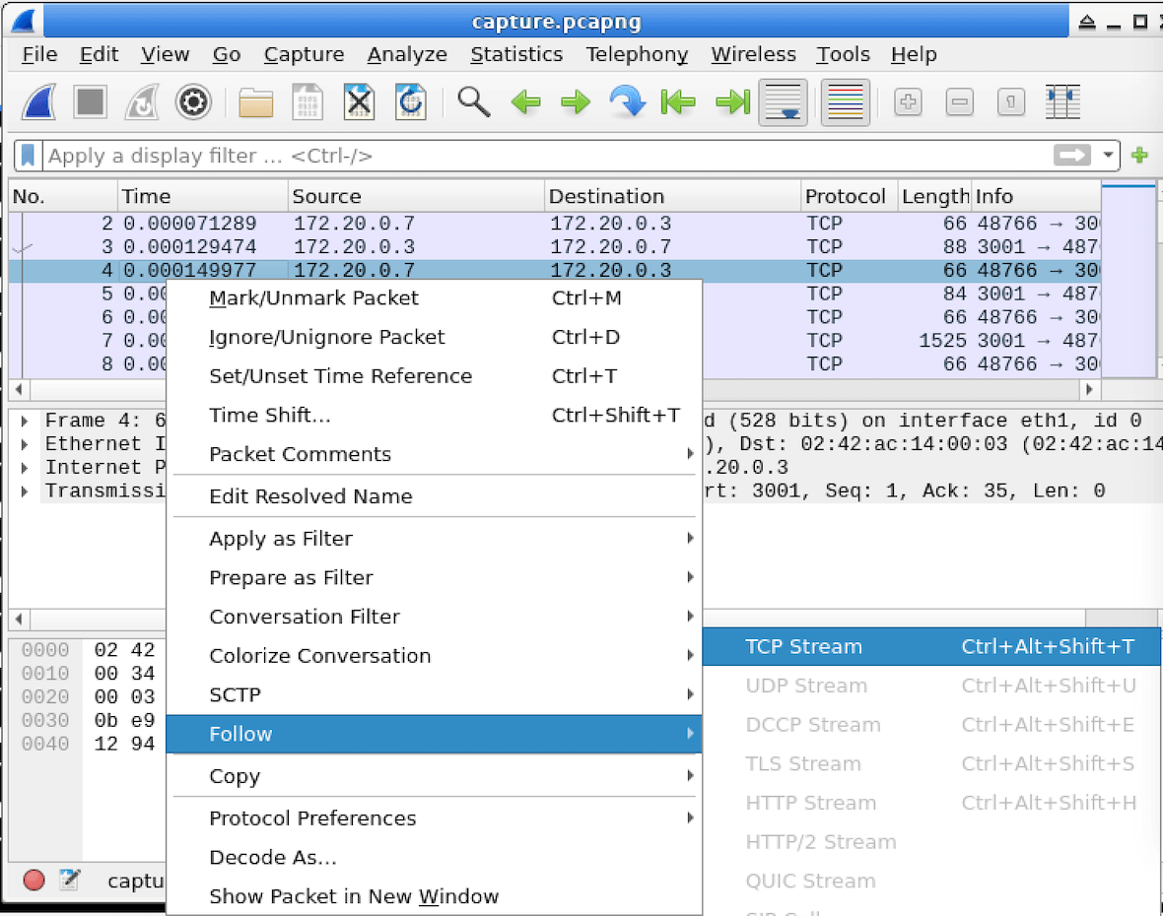
Task: Open capture options gear icon
Action: [x=193, y=101]
